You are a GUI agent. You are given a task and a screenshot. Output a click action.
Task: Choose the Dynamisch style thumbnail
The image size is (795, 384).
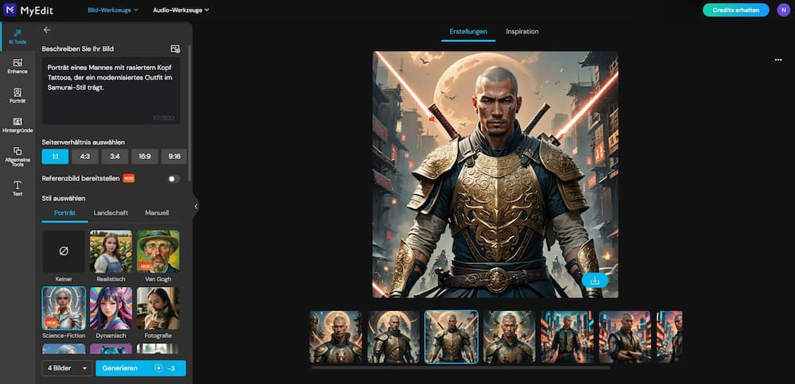pos(111,308)
